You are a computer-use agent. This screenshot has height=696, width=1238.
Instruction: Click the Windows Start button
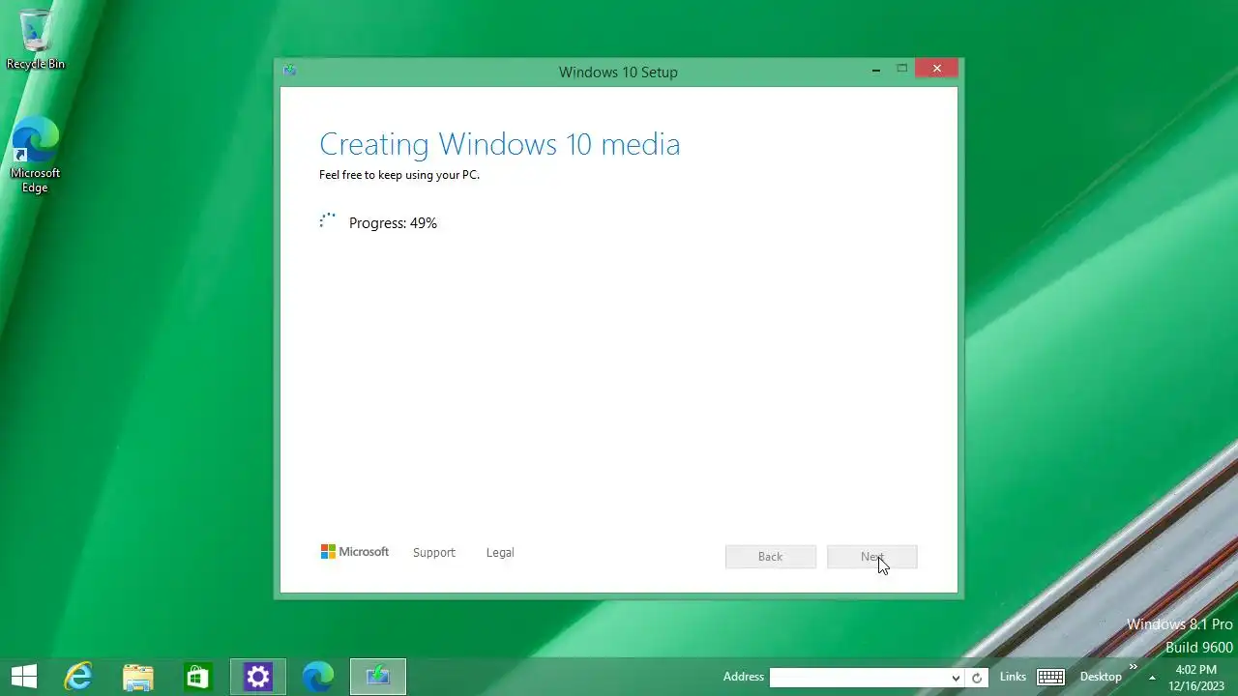pyautogui.click(x=24, y=677)
